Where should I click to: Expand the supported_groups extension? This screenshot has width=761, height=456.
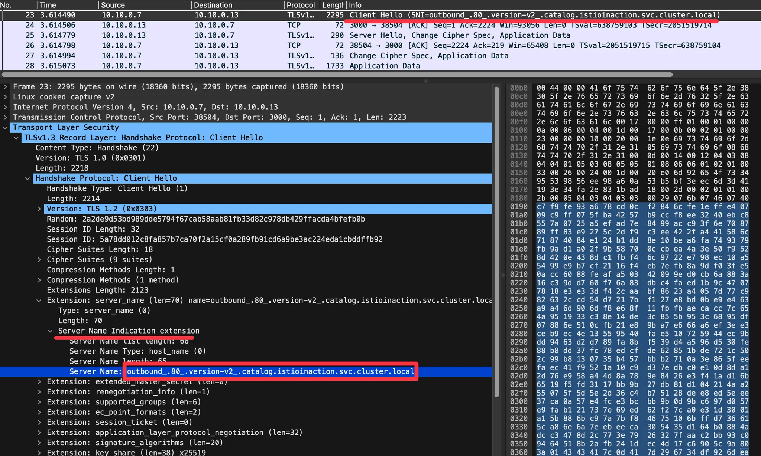point(39,402)
